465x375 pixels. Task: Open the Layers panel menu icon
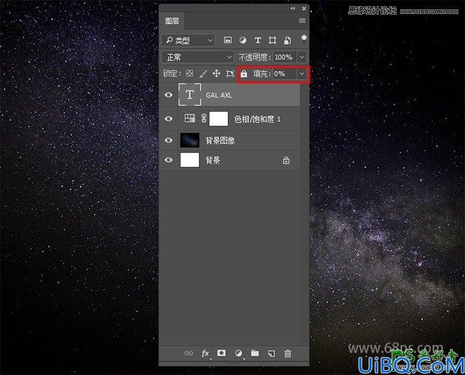point(302,21)
